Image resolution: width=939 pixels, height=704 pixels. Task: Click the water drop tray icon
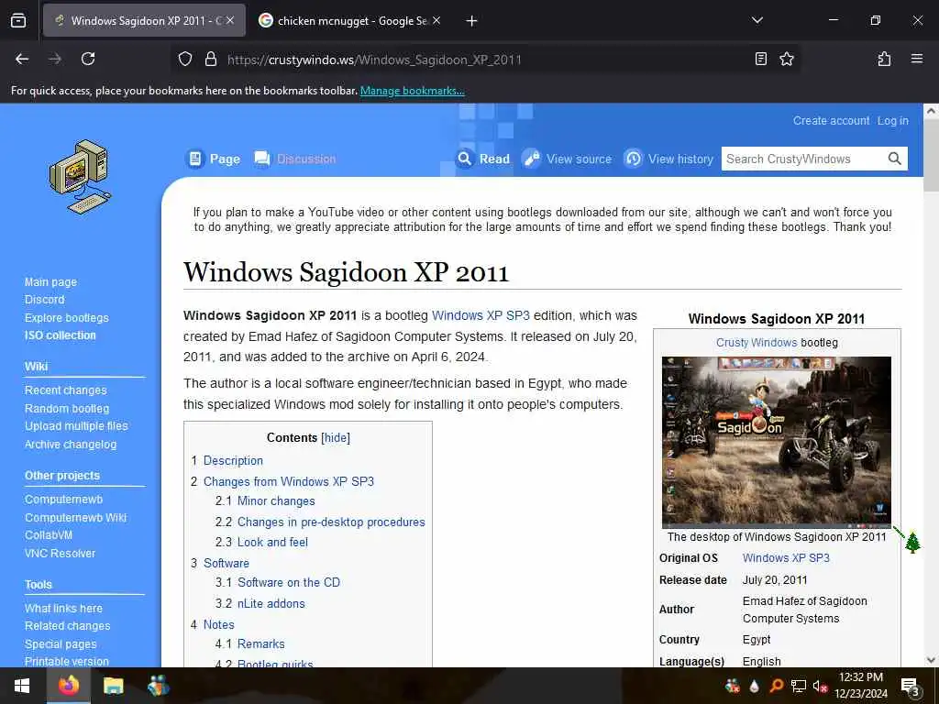(754, 686)
